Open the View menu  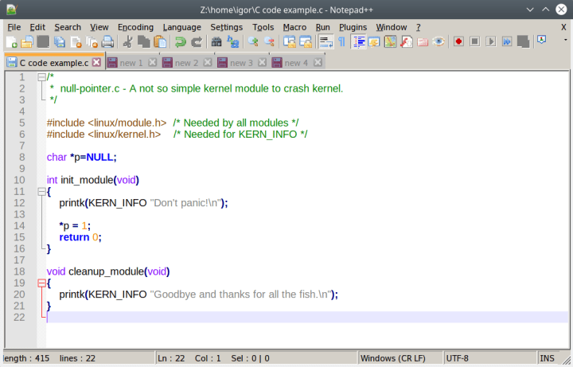pos(99,27)
